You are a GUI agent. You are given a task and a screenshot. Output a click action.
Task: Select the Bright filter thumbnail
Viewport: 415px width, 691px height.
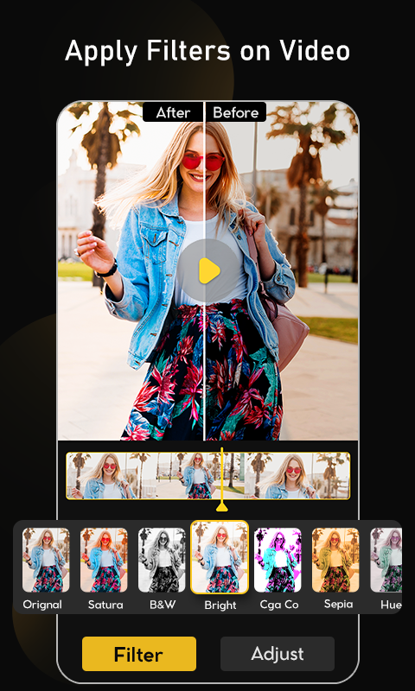(220, 557)
